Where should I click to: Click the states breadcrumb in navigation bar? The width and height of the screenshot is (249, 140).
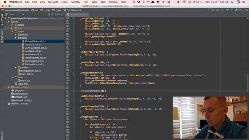pos(57,10)
